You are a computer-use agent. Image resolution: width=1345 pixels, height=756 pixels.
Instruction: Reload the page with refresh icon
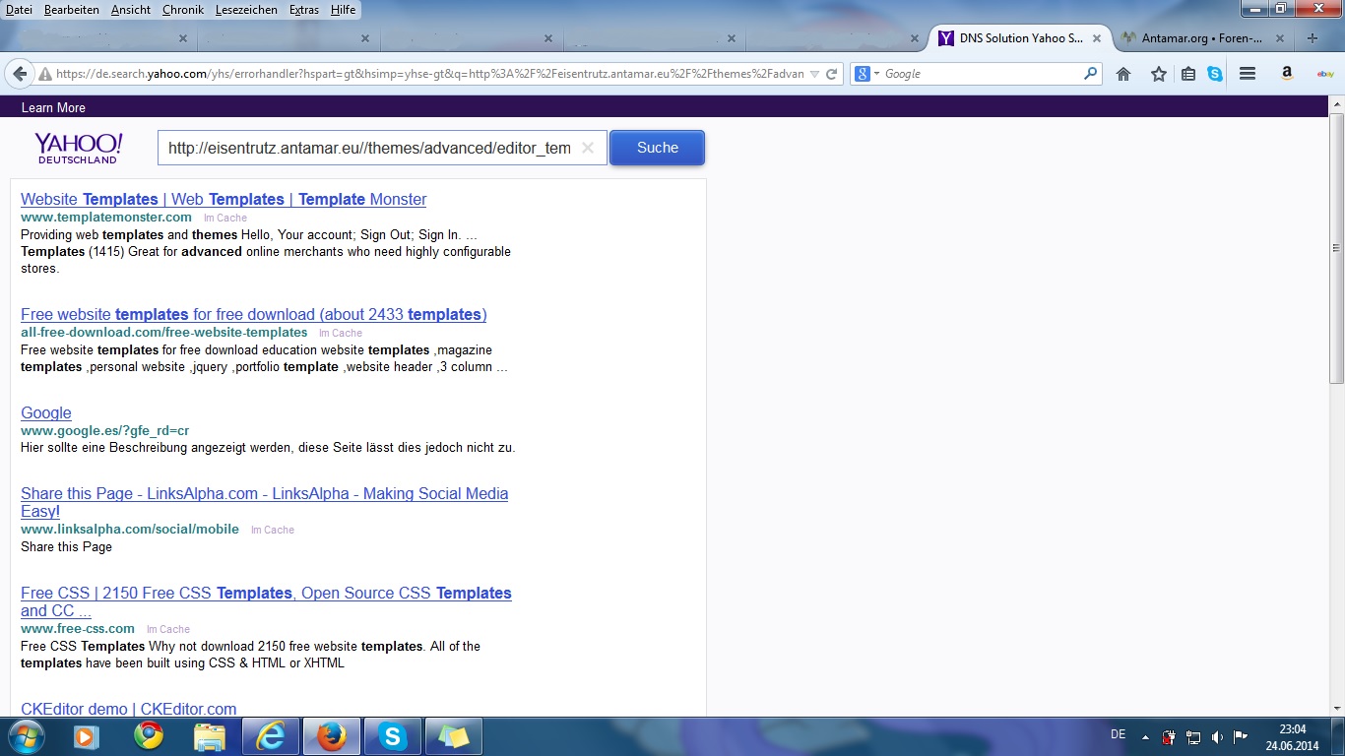point(832,74)
